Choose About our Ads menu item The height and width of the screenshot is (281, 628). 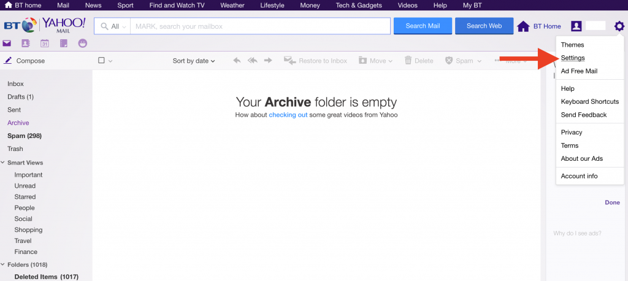[x=581, y=158]
